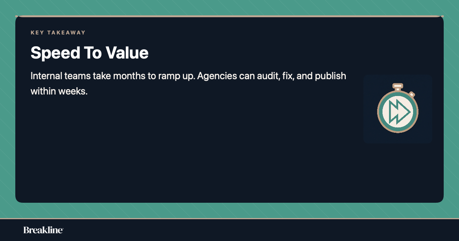This screenshot has width=459, height=241.
Task: Click the word "Speed" in the title
Action: pos(49,53)
